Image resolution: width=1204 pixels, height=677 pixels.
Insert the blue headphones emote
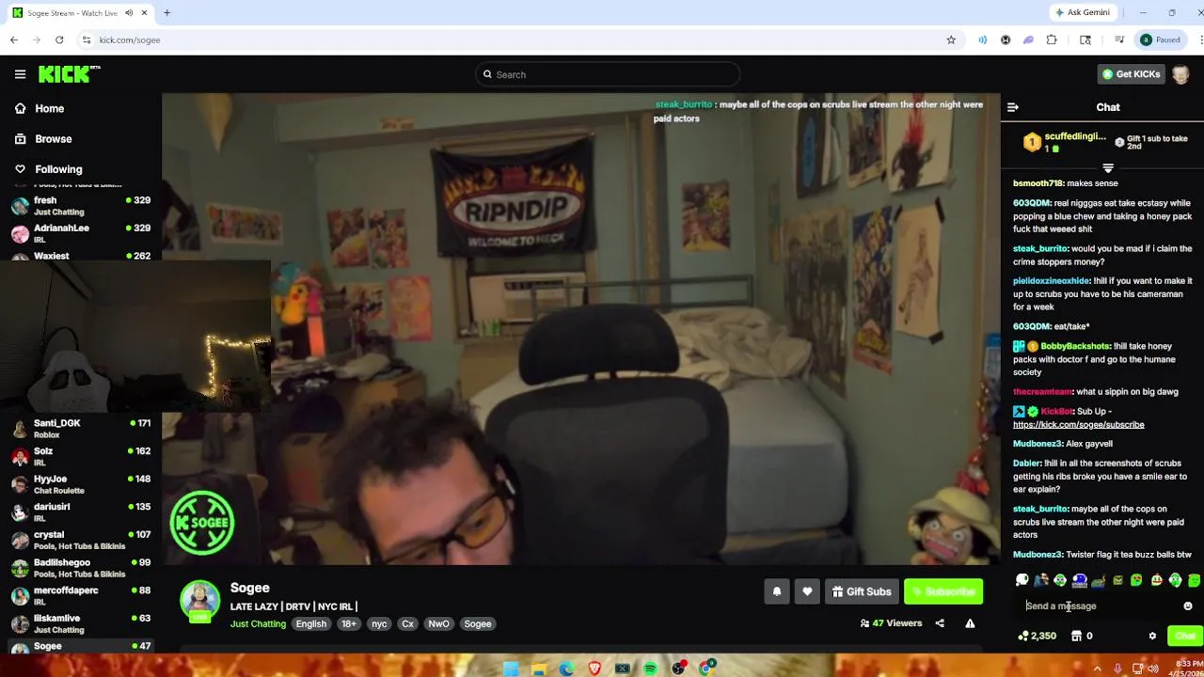pyautogui.click(x=1080, y=580)
